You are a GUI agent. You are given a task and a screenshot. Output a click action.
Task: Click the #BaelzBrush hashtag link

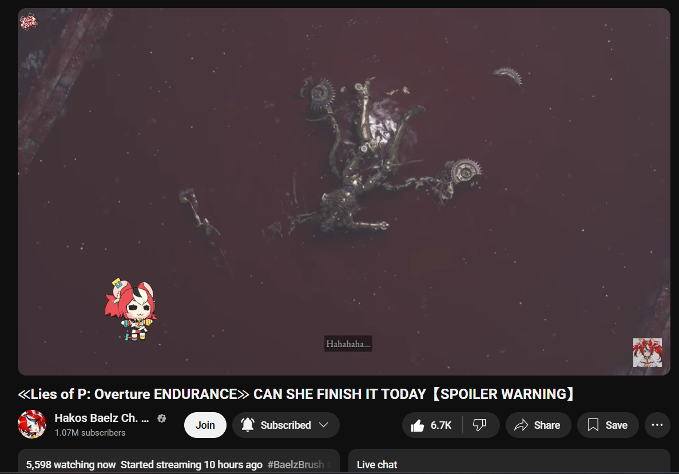296,465
